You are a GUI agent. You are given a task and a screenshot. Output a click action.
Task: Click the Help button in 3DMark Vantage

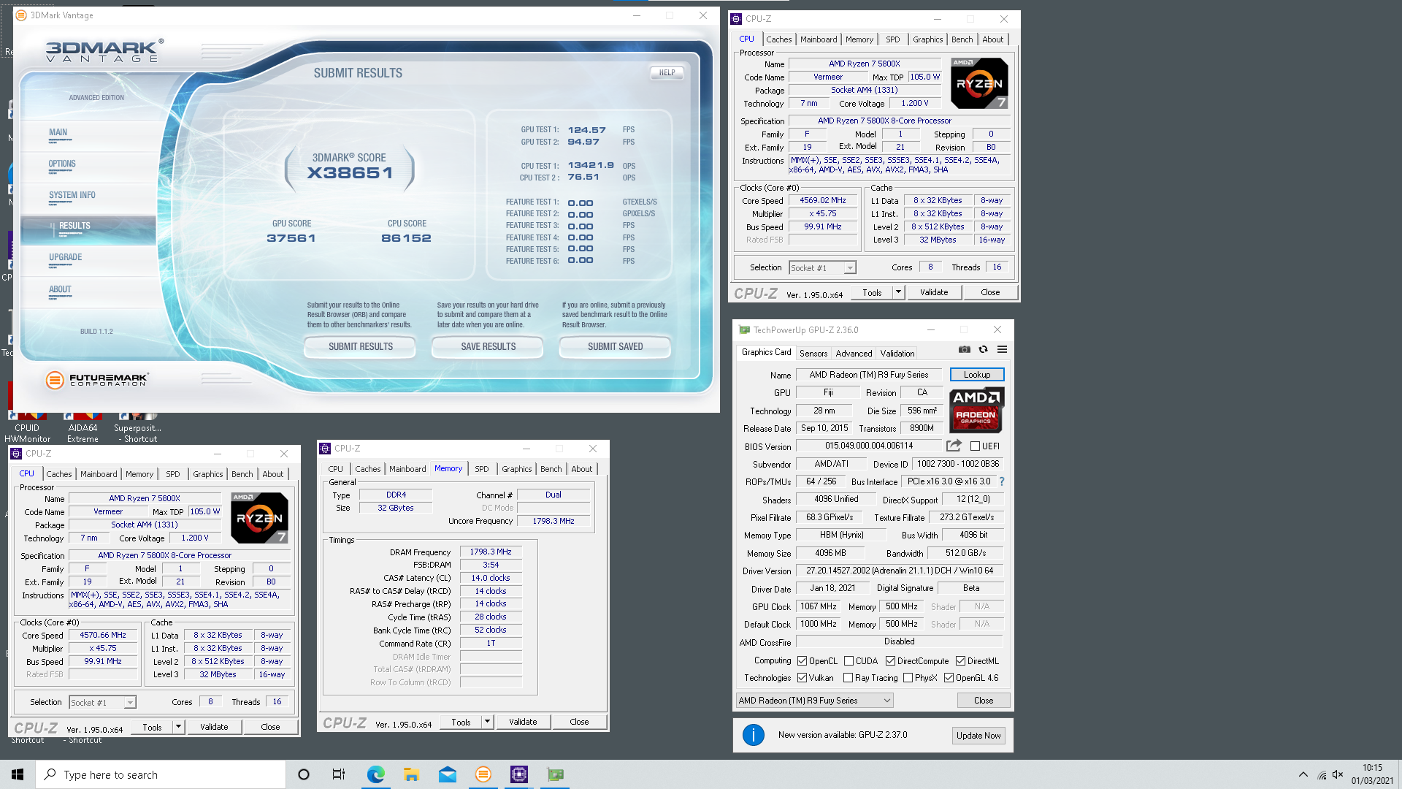click(667, 73)
